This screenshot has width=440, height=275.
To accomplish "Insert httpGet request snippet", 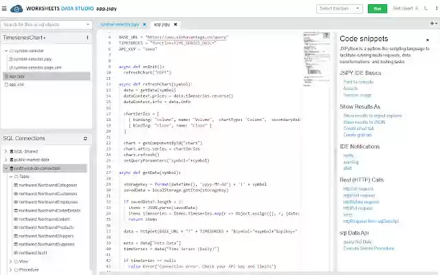I will point(358,189).
